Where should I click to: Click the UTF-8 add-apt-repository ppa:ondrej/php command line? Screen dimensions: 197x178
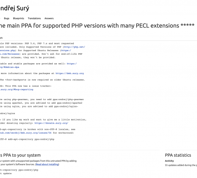click(x=27, y=139)
